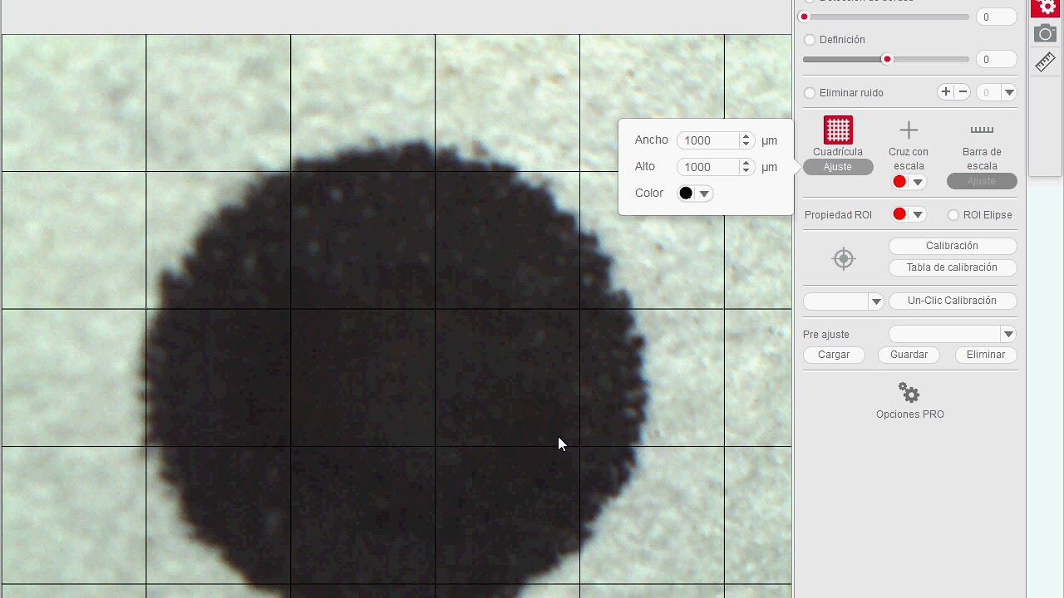Click the Alto height input field
The width and height of the screenshot is (1064, 598).
pyautogui.click(x=708, y=167)
